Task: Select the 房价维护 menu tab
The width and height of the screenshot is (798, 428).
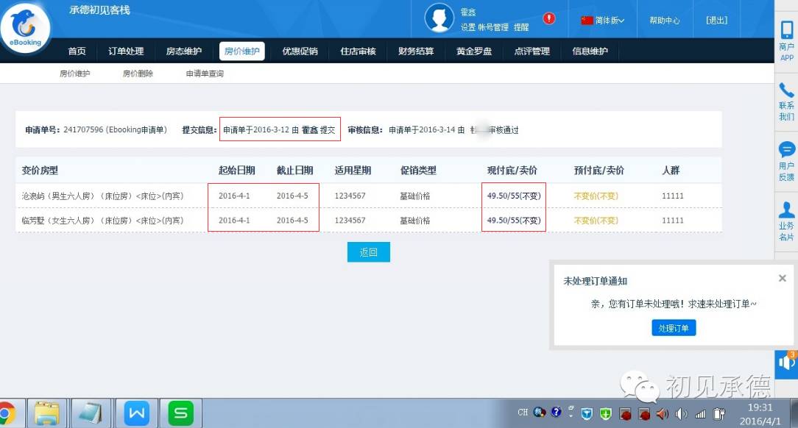Action: click(241, 51)
